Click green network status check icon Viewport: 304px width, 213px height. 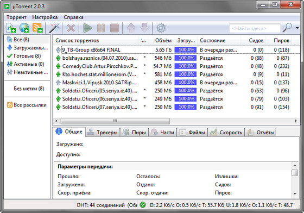[143, 205]
